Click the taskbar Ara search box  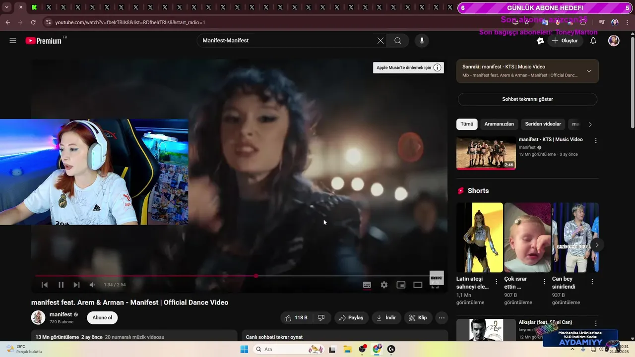click(x=289, y=350)
